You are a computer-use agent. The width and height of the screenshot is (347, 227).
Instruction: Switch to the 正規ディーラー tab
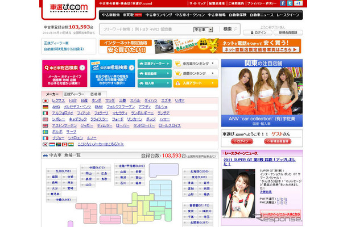point(74,94)
